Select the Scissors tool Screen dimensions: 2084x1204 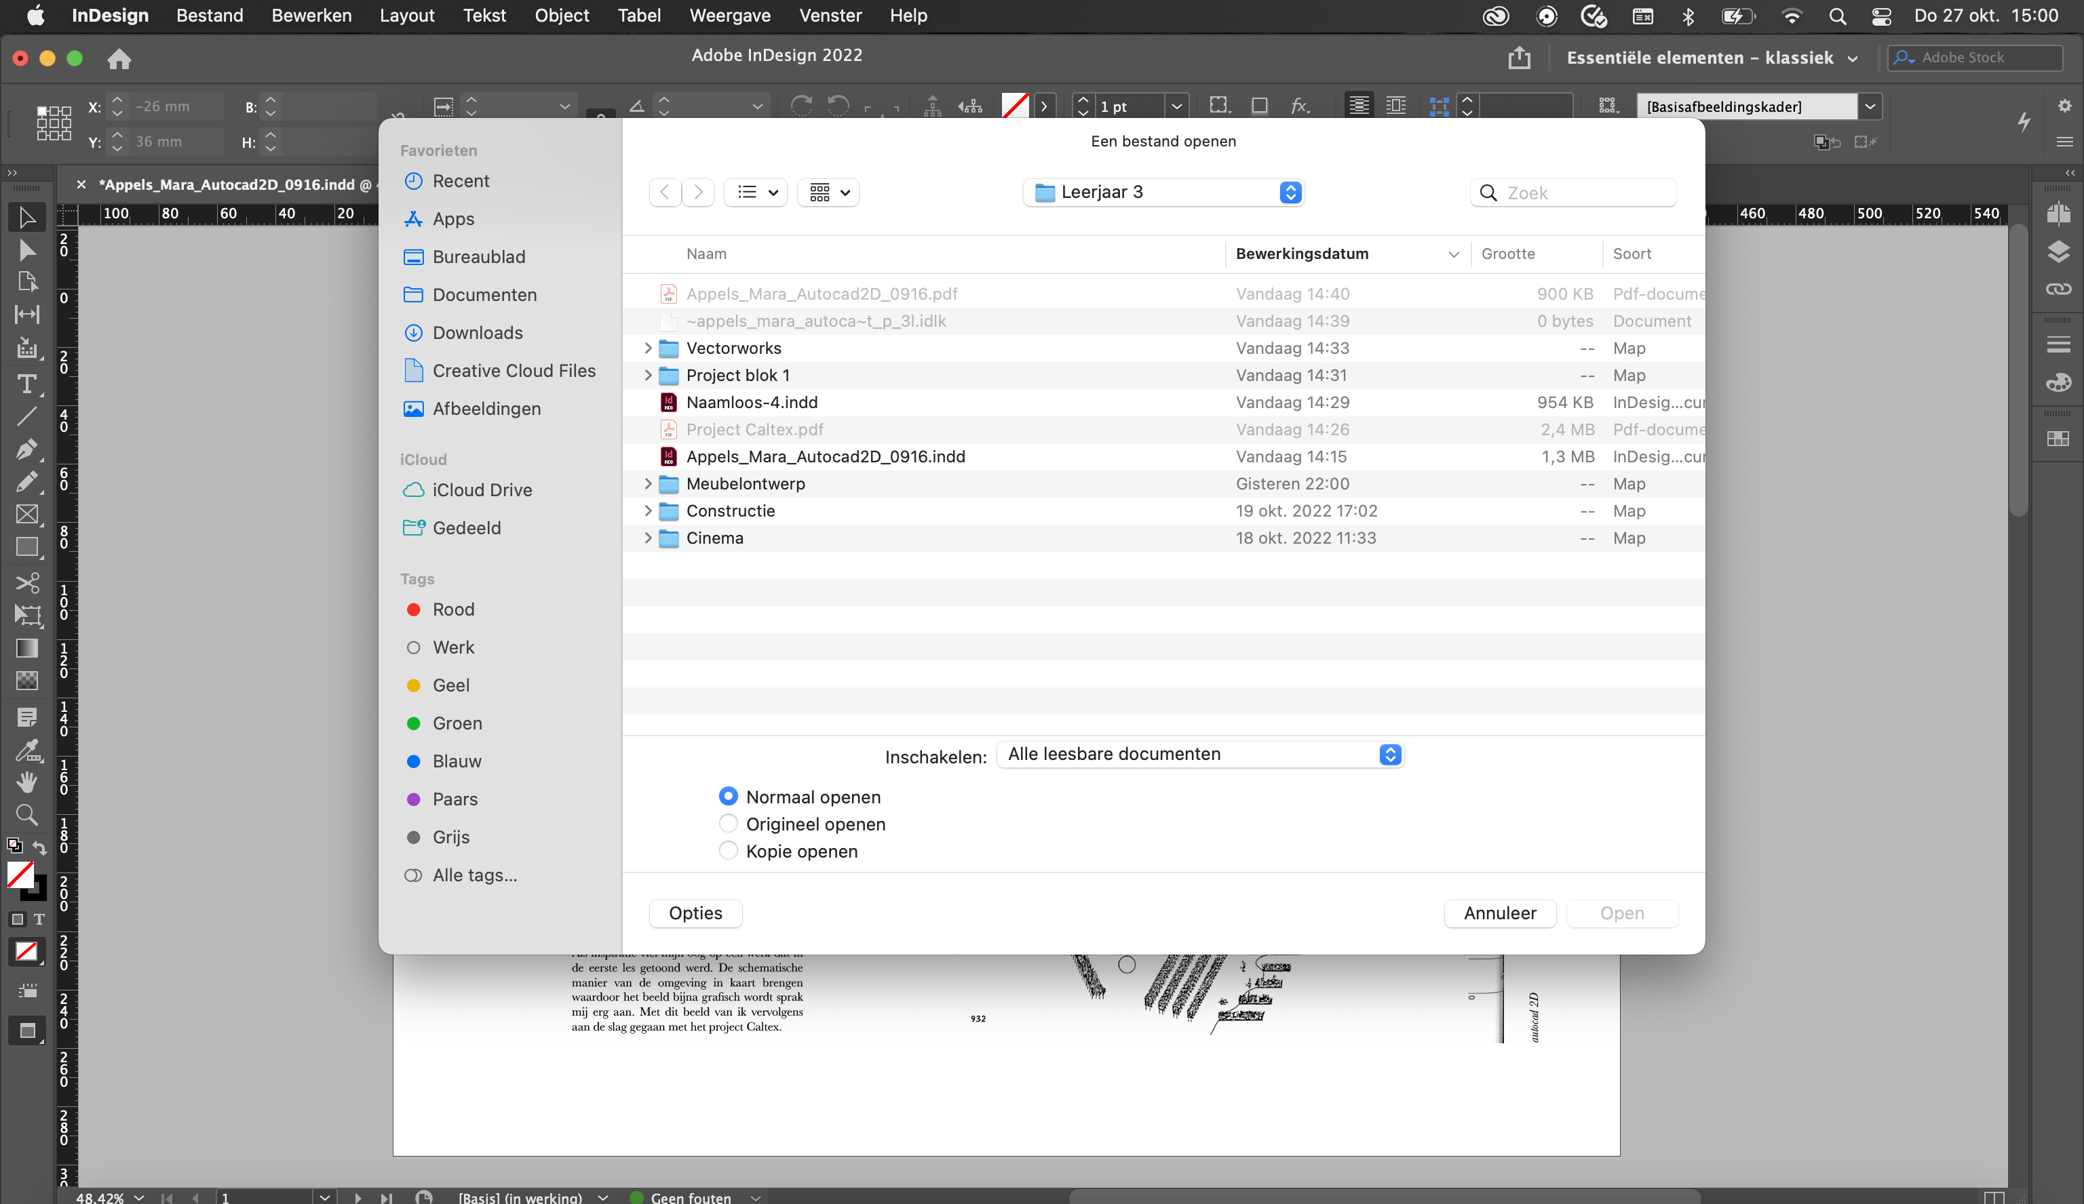pos(27,582)
